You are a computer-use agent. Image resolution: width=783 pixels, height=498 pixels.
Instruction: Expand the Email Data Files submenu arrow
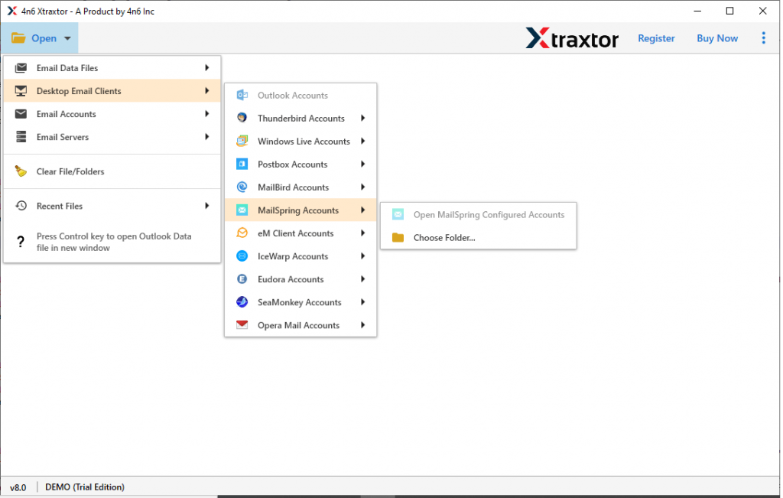206,67
